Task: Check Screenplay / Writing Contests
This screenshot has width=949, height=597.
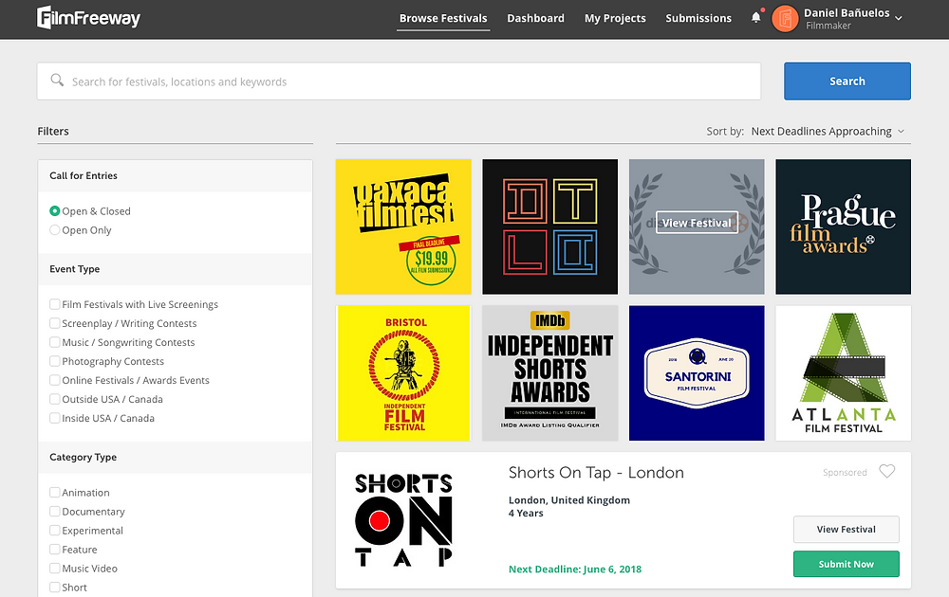Action: (x=54, y=323)
